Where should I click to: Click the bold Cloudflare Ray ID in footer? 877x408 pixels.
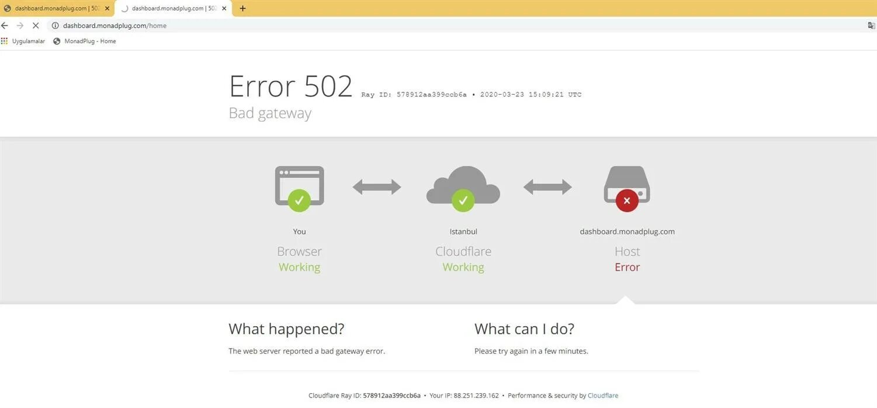(391, 396)
